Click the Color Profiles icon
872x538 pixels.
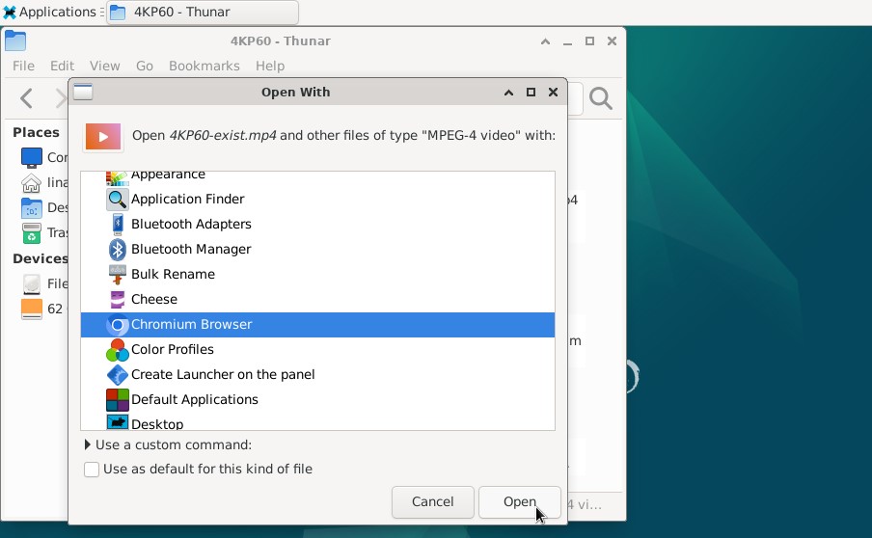click(x=117, y=350)
